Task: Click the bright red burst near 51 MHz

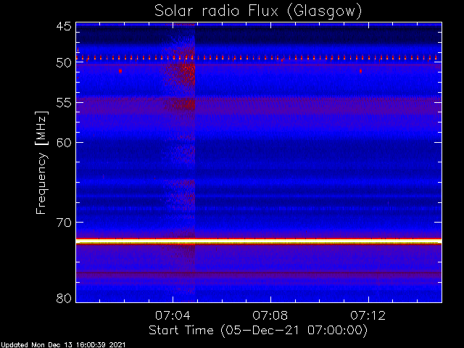Action: click(x=187, y=73)
